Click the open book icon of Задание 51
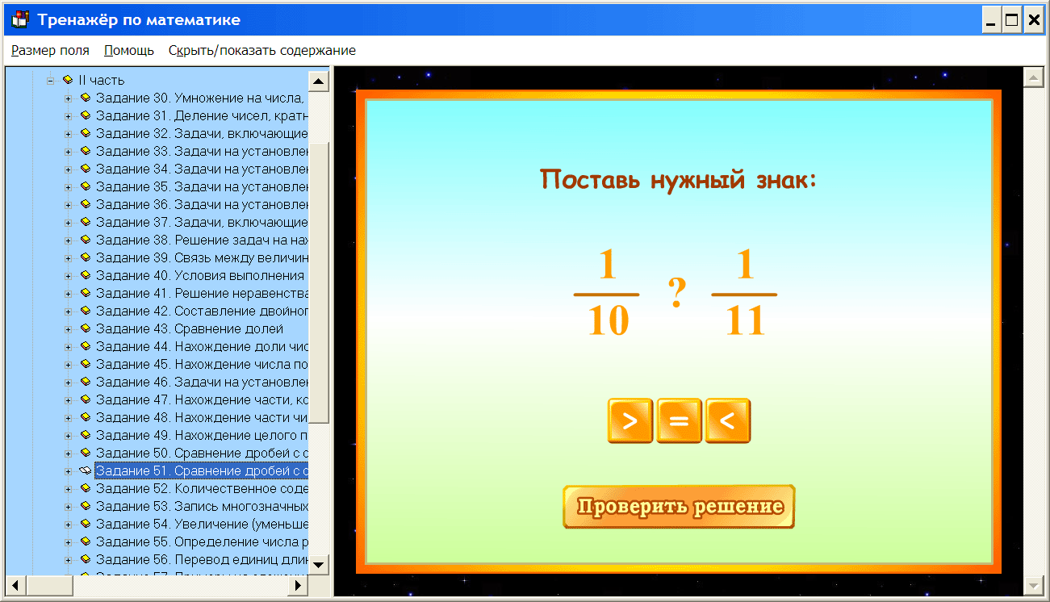This screenshot has height=602, width=1050. (86, 470)
